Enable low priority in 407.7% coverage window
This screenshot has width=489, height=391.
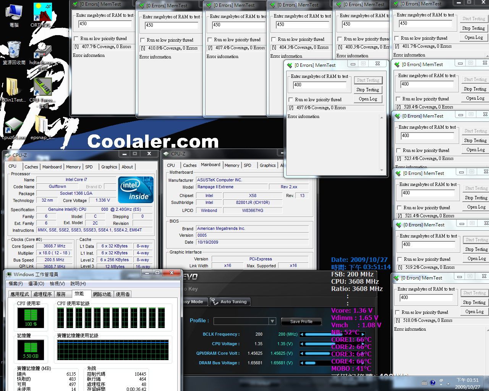[76, 39]
